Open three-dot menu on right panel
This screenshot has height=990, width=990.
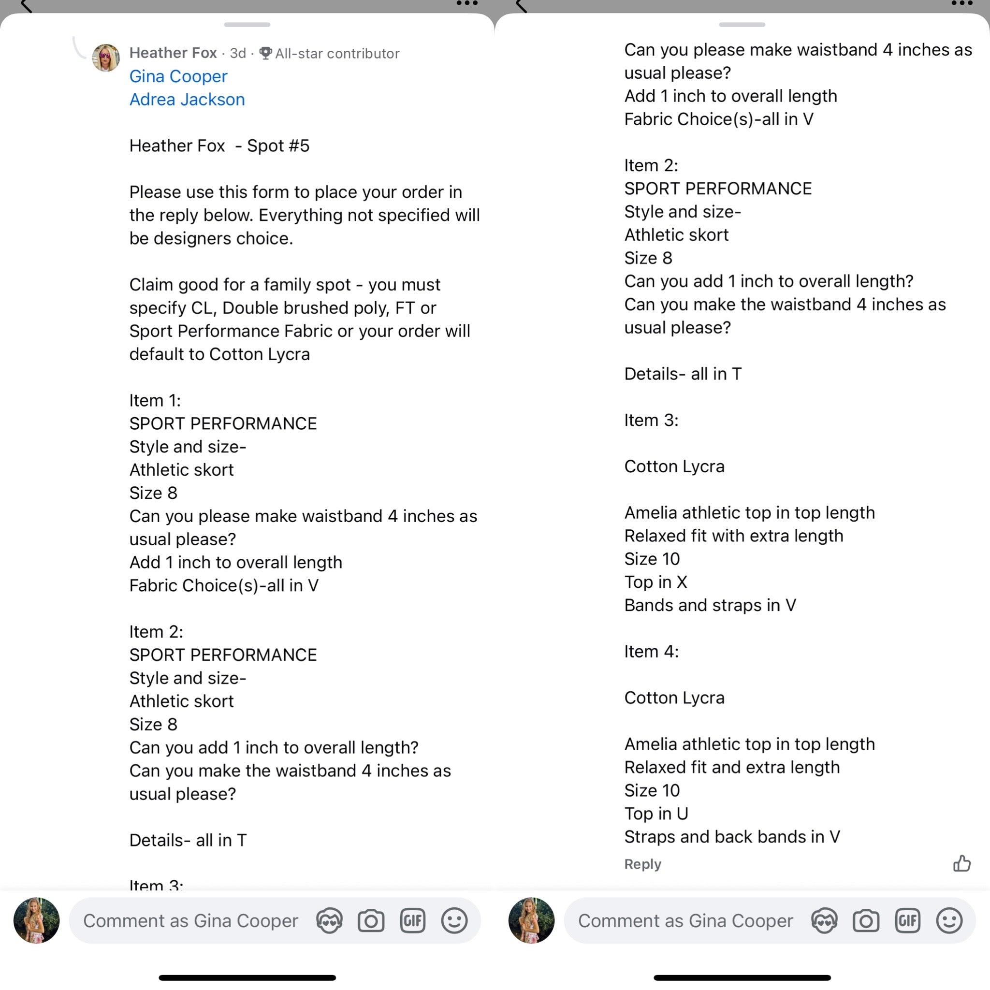tap(962, 3)
